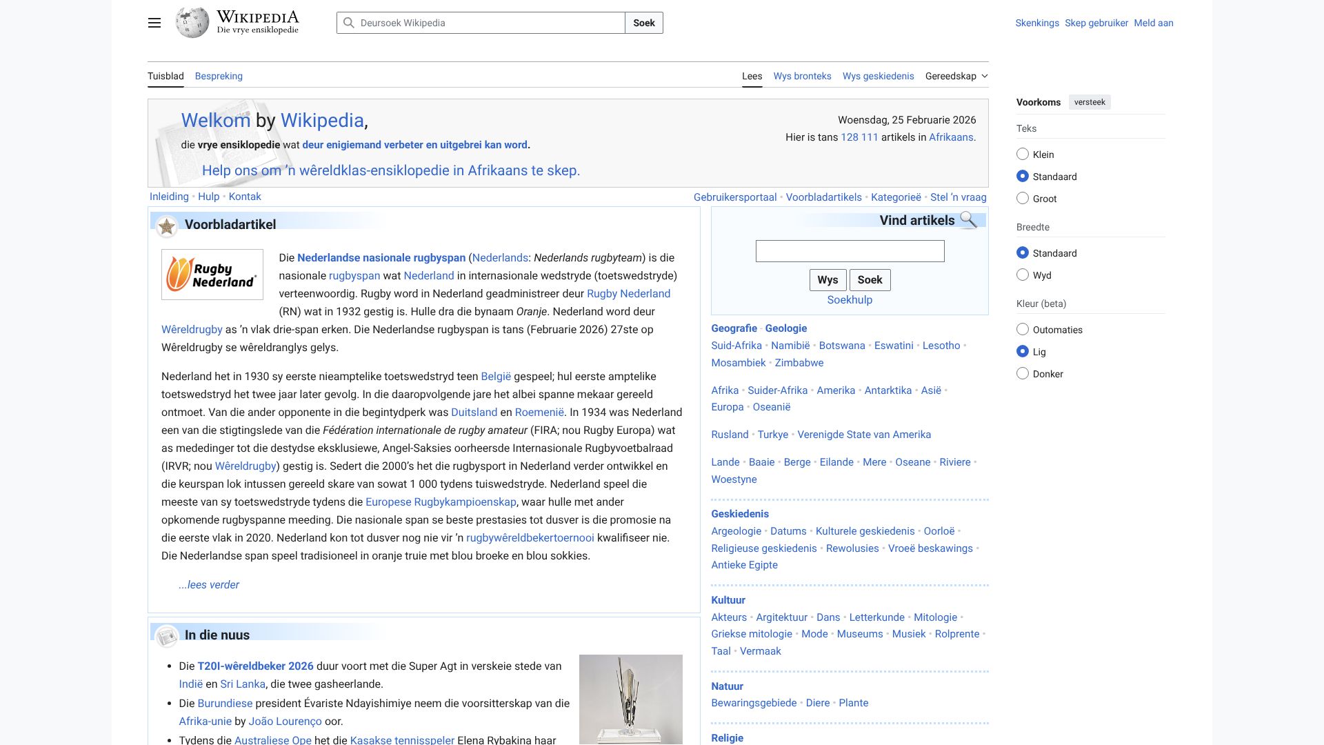Click the ...lees verder link
1324x745 pixels.
[209, 585]
